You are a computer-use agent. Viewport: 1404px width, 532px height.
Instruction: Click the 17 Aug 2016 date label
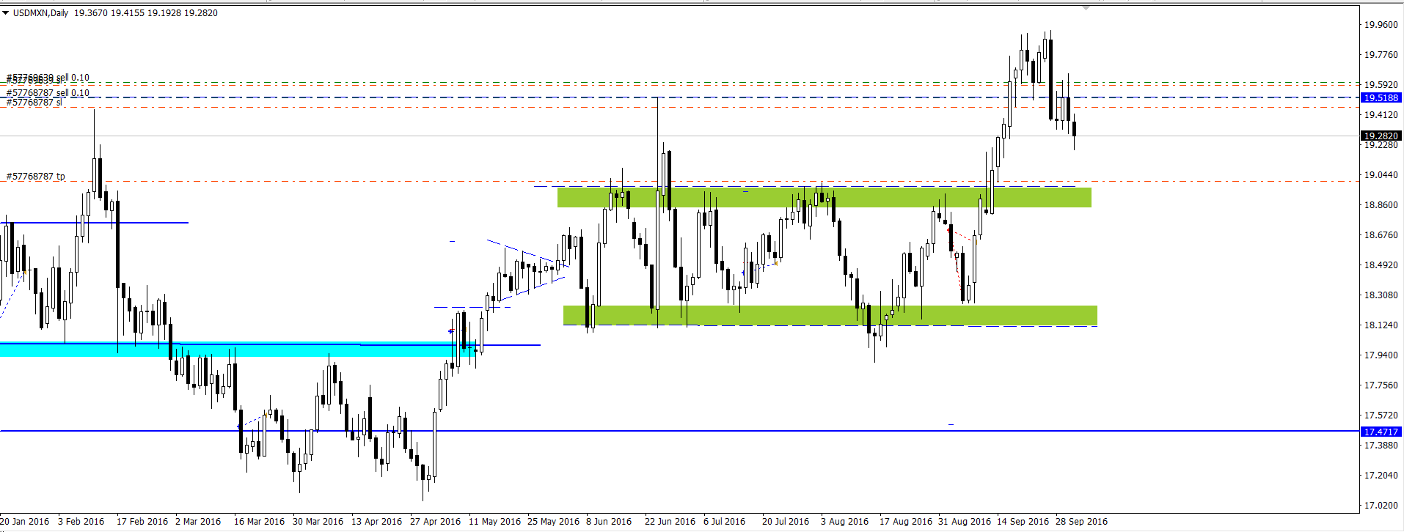906,522
